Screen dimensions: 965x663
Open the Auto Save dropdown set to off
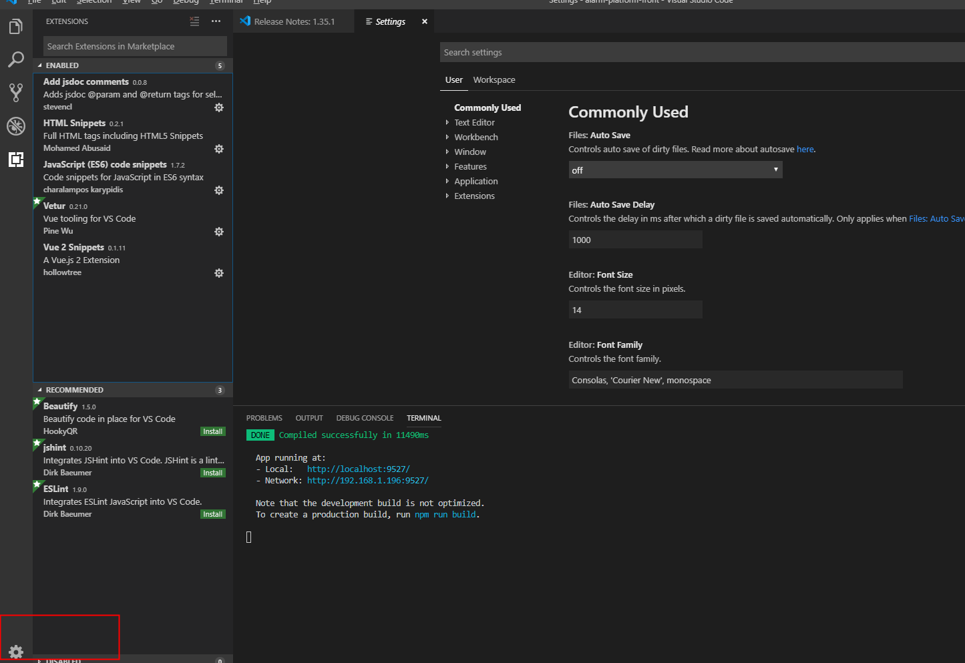coord(675,170)
